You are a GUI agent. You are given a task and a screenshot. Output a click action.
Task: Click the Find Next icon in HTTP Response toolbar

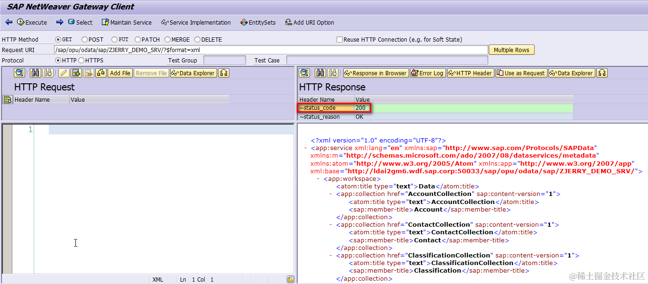coord(333,73)
